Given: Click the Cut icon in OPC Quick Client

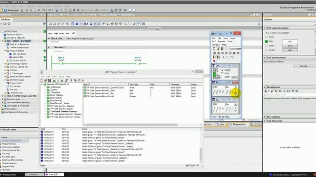Looking at the screenshot, I should tap(71, 81).
